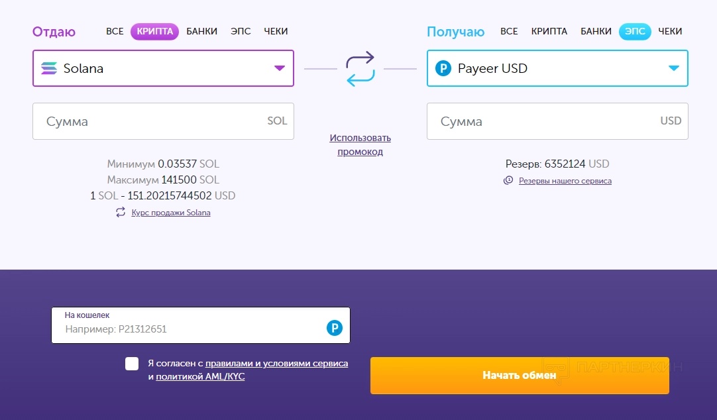Viewport: 717px width, 420px height.
Task: Swap exchange direction with the arrows icon
Action: point(360,69)
